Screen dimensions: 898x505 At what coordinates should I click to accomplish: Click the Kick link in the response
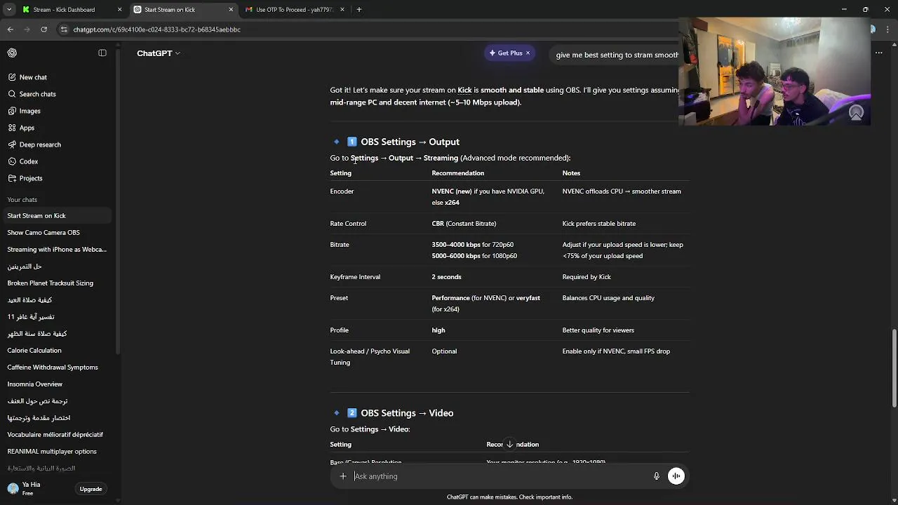pos(464,90)
